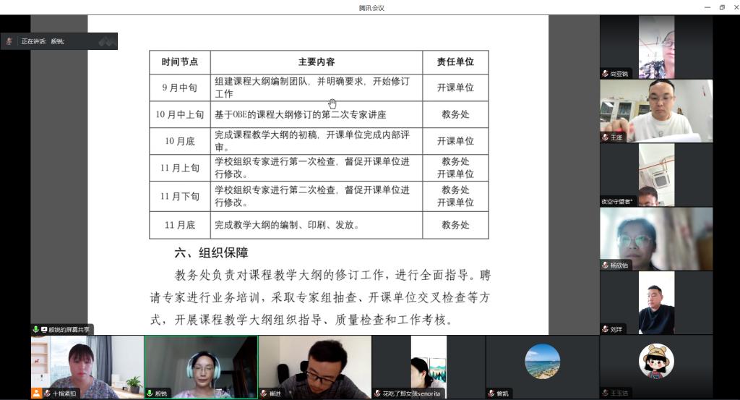Click the muted mic icon beside 杨欣怡

(x=605, y=265)
